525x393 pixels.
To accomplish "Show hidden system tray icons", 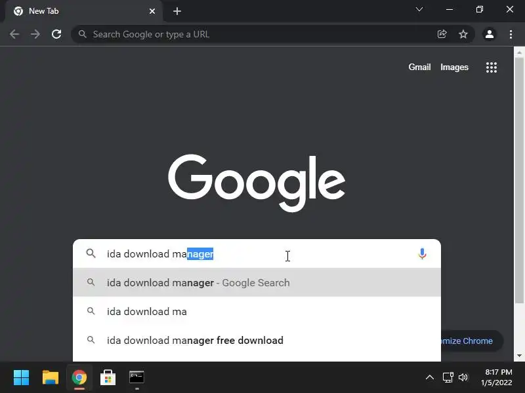I will click(x=430, y=378).
